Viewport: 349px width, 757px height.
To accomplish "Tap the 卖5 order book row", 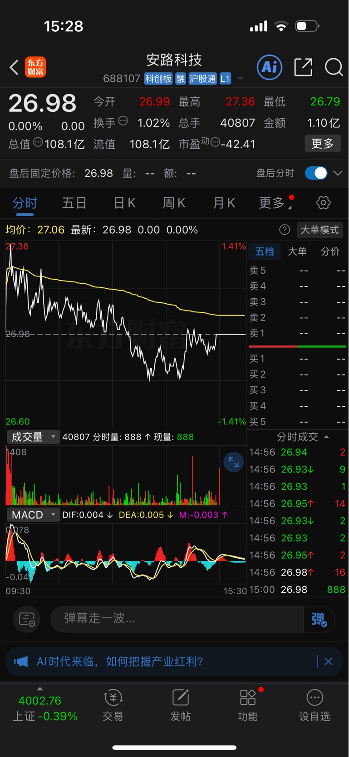I will point(297,271).
